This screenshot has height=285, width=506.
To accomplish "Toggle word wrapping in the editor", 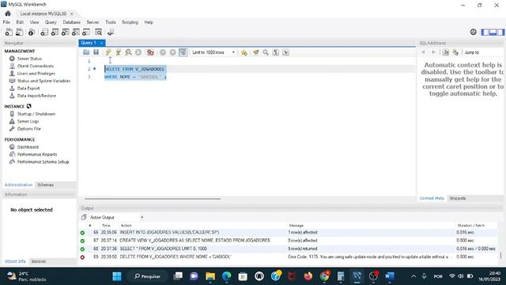I will coord(285,52).
